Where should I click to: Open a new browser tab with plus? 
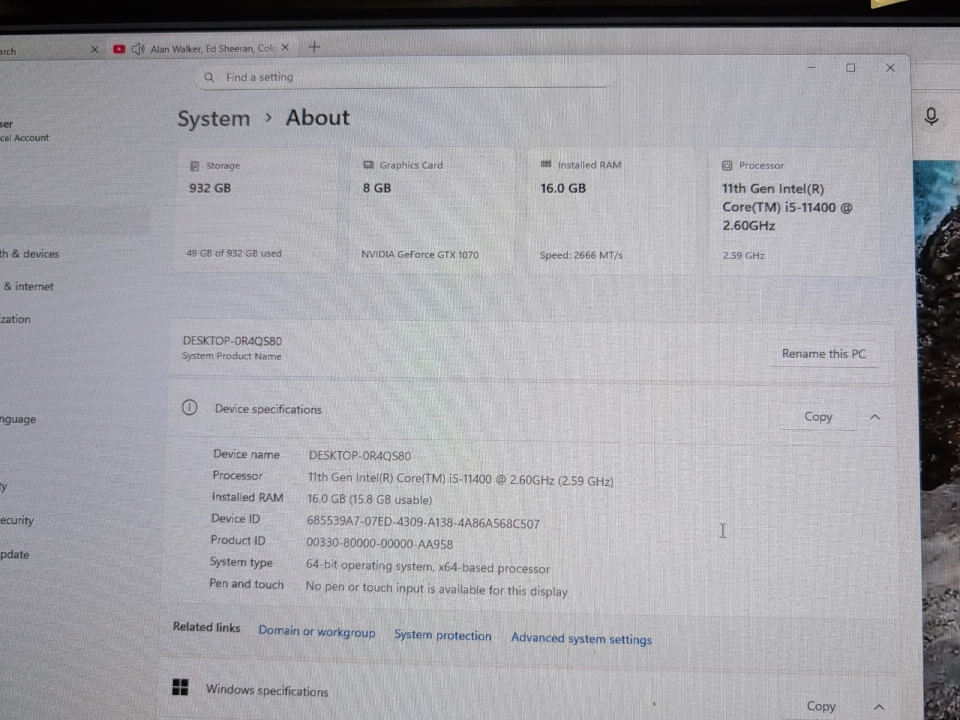(314, 47)
